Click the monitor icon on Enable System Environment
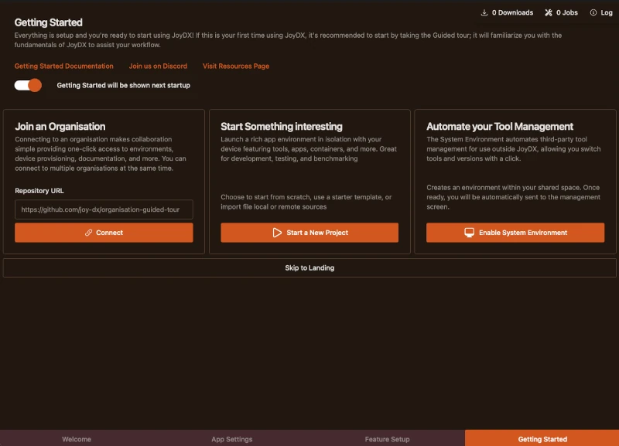The image size is (619, 446). pos(469,233)
